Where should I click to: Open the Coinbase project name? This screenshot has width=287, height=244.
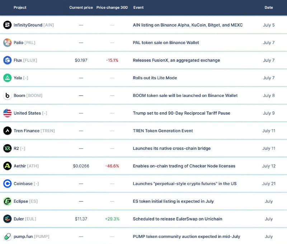[26, 184]
